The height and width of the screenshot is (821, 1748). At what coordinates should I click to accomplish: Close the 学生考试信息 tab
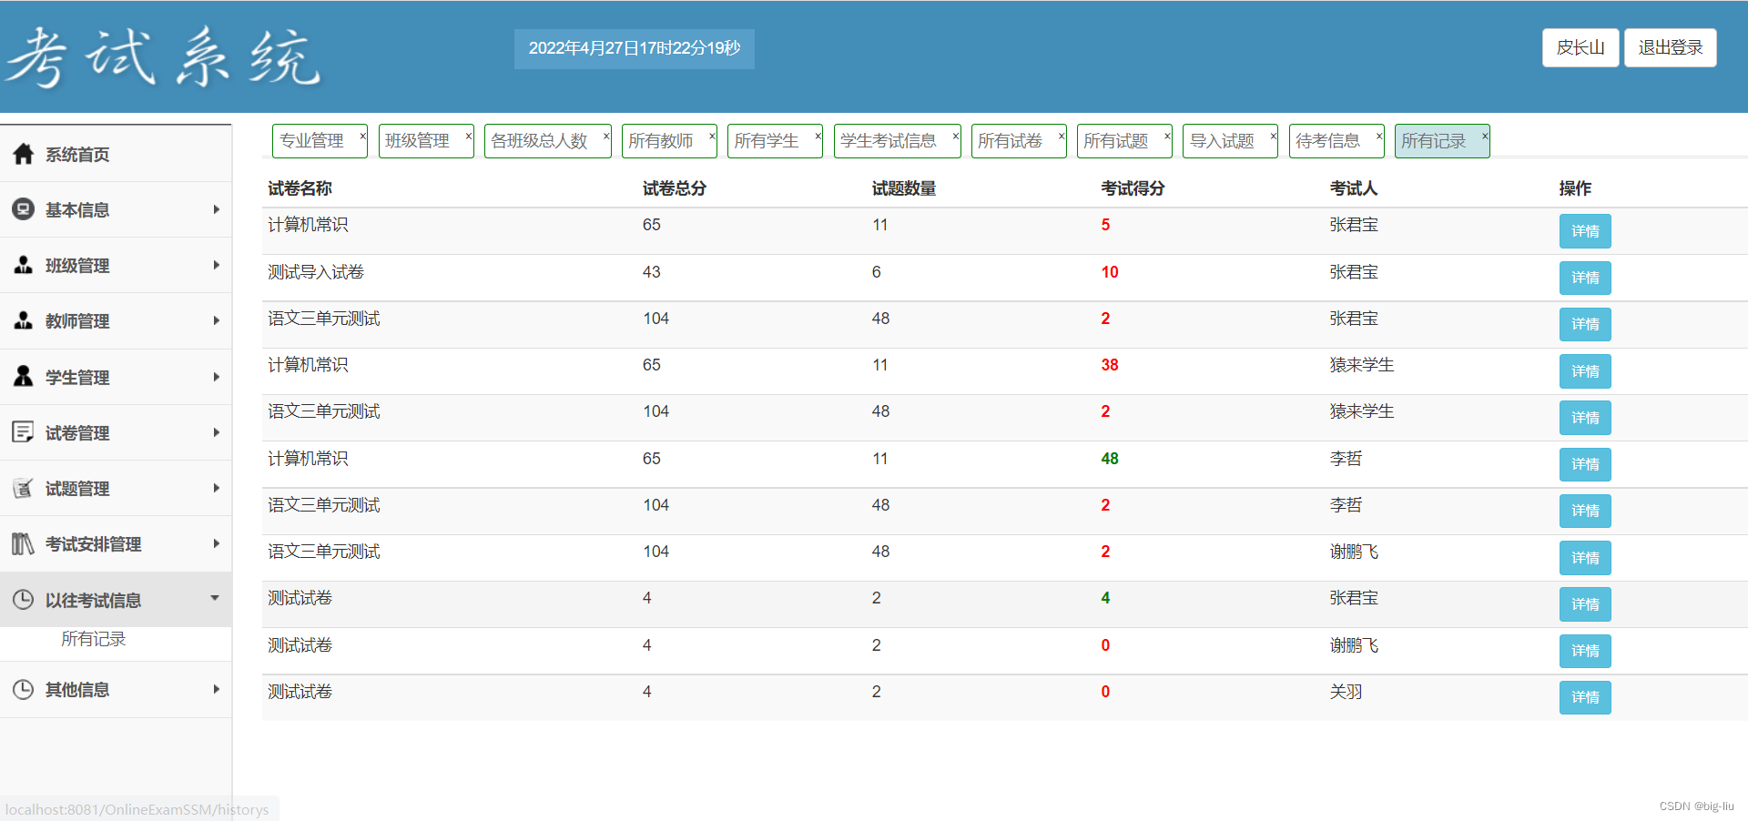pyautogui.click(x=956, y=136)
